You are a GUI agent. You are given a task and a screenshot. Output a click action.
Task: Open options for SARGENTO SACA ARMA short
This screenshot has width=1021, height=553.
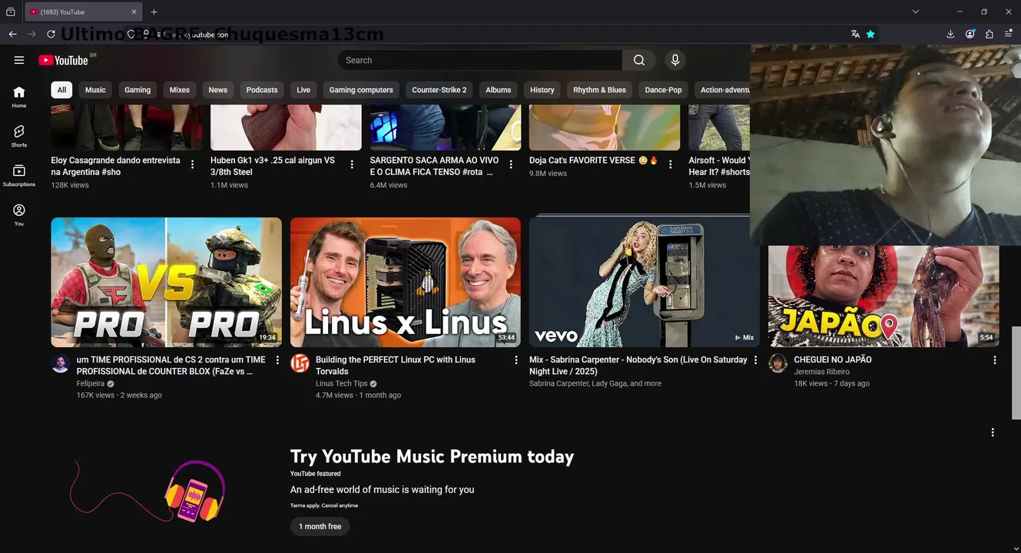[512, 164]
